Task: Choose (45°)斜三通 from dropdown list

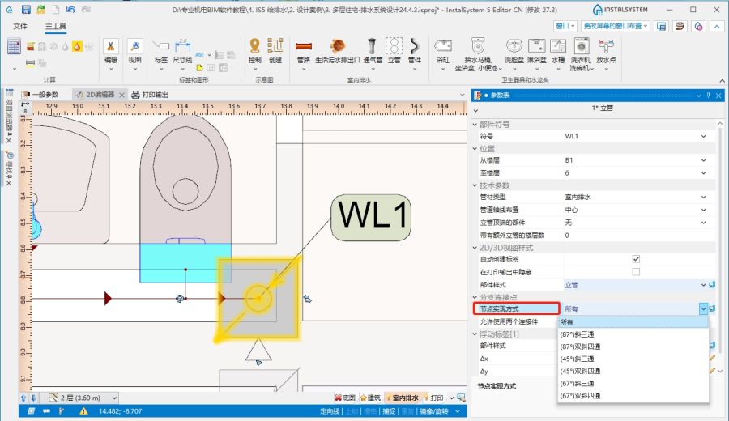Action: [x=577, y=359]
